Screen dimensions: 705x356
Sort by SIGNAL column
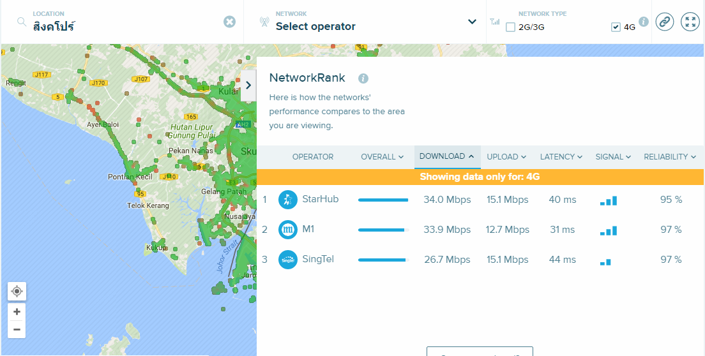point(613,157)
